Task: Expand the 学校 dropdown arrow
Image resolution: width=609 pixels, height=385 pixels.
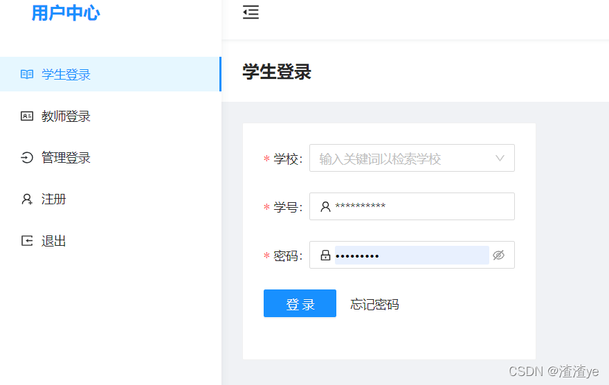Action: click(x=500, y=158)
